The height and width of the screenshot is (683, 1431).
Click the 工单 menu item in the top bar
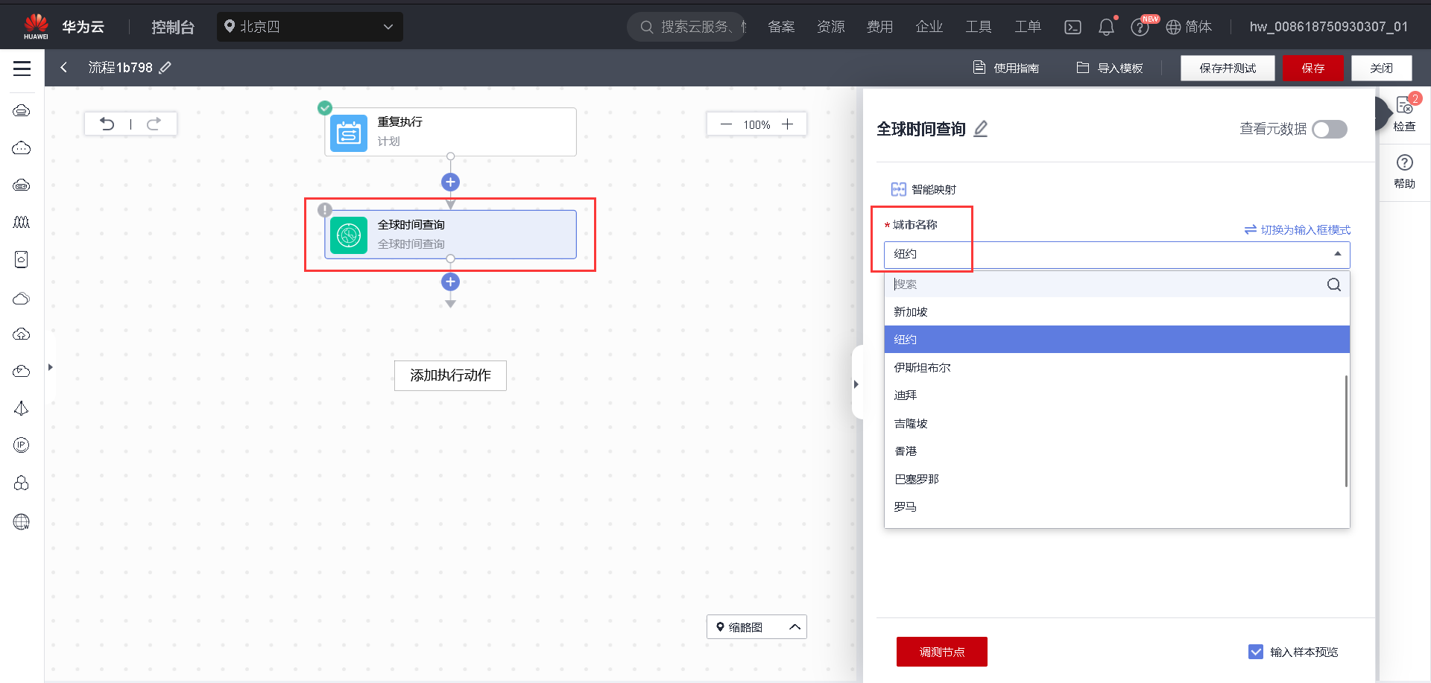[1027, 27]
